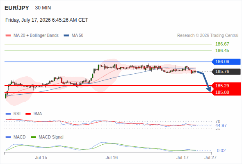
Task: Select the date and time stamp text
Action: click(47, 20)
